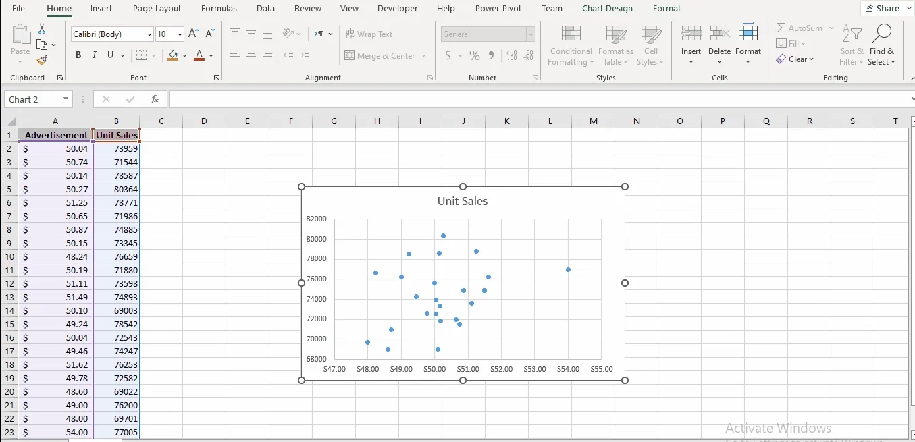Open Conditional Formatting menu

(x=571, y=45)
